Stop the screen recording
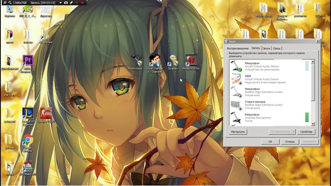Image resolution: width=331 pixels, height=186 pixels. pyautogui.click(x=82, y=3)
